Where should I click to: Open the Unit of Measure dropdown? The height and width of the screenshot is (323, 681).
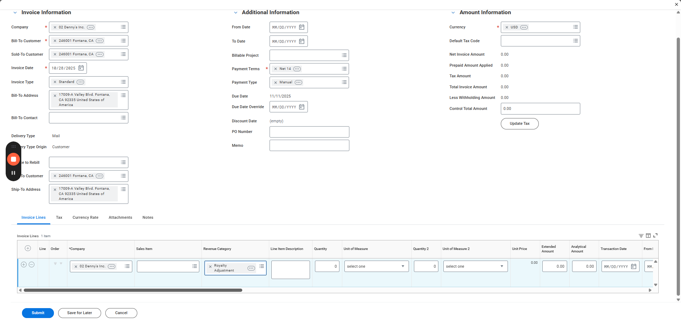click(x=376, y=266)
